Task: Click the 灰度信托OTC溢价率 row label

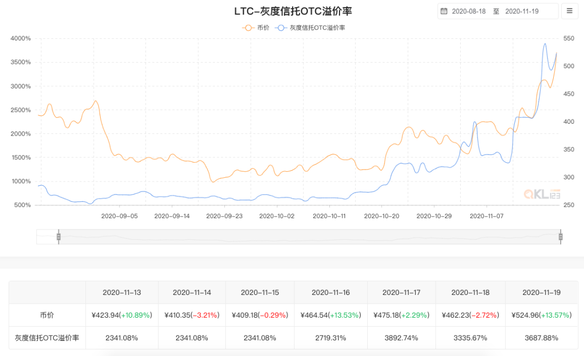Action: coord(47,337)
